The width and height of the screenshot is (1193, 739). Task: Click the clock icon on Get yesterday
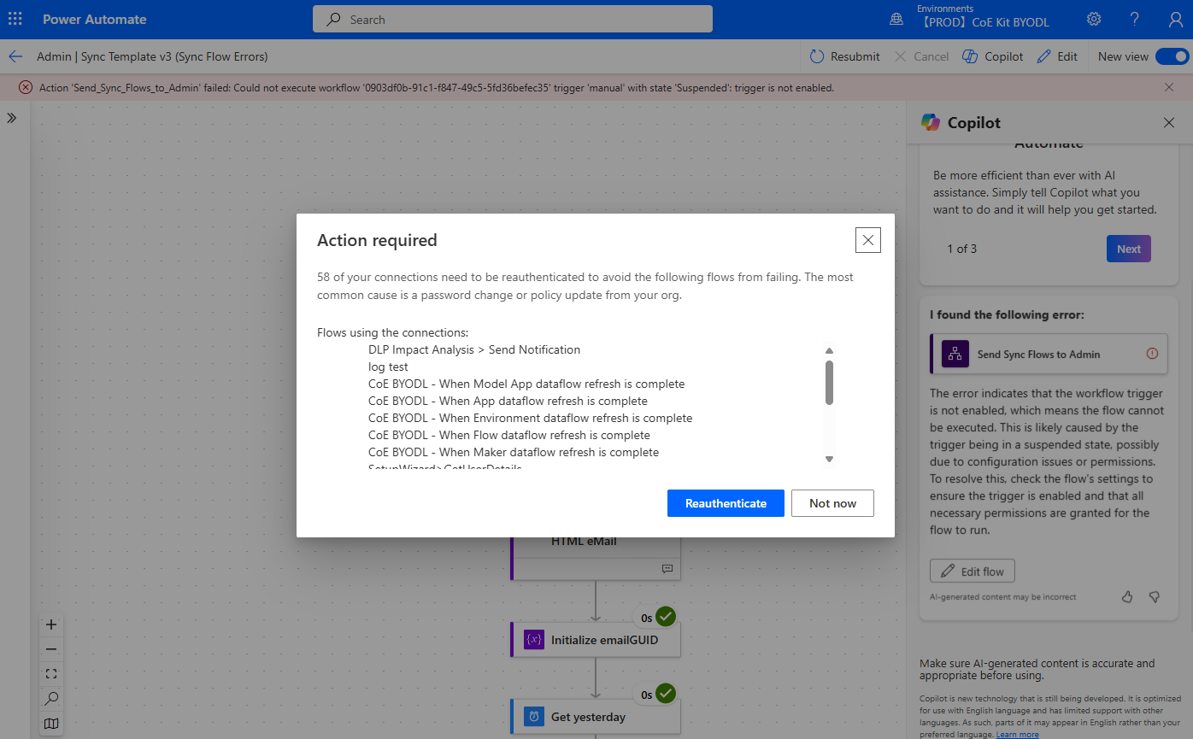534,717
